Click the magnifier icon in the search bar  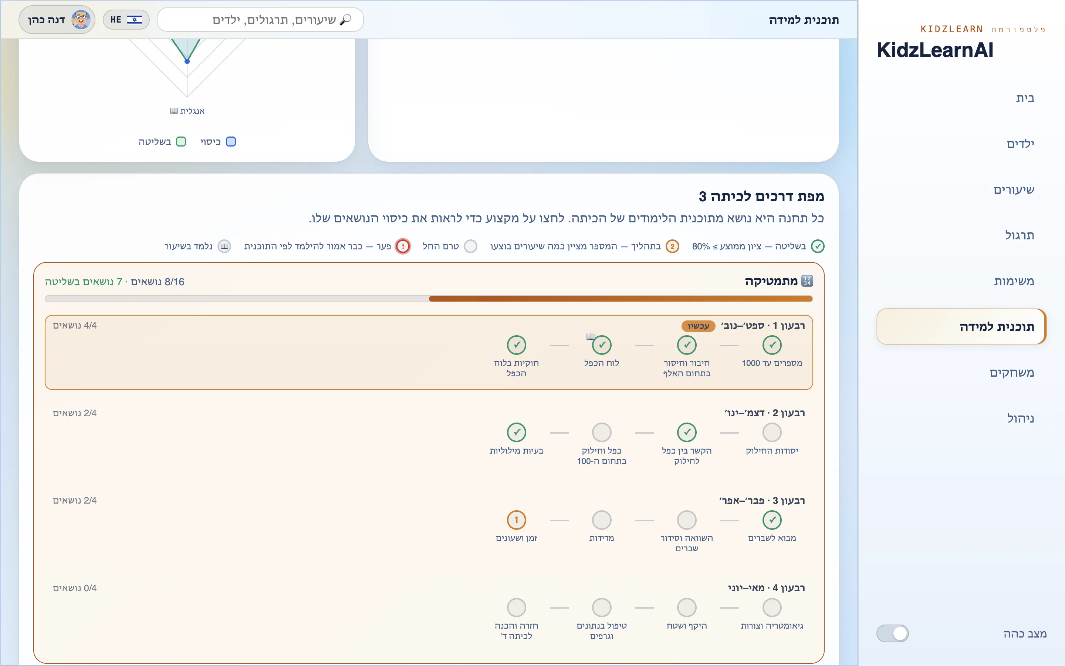click(345, 20)
